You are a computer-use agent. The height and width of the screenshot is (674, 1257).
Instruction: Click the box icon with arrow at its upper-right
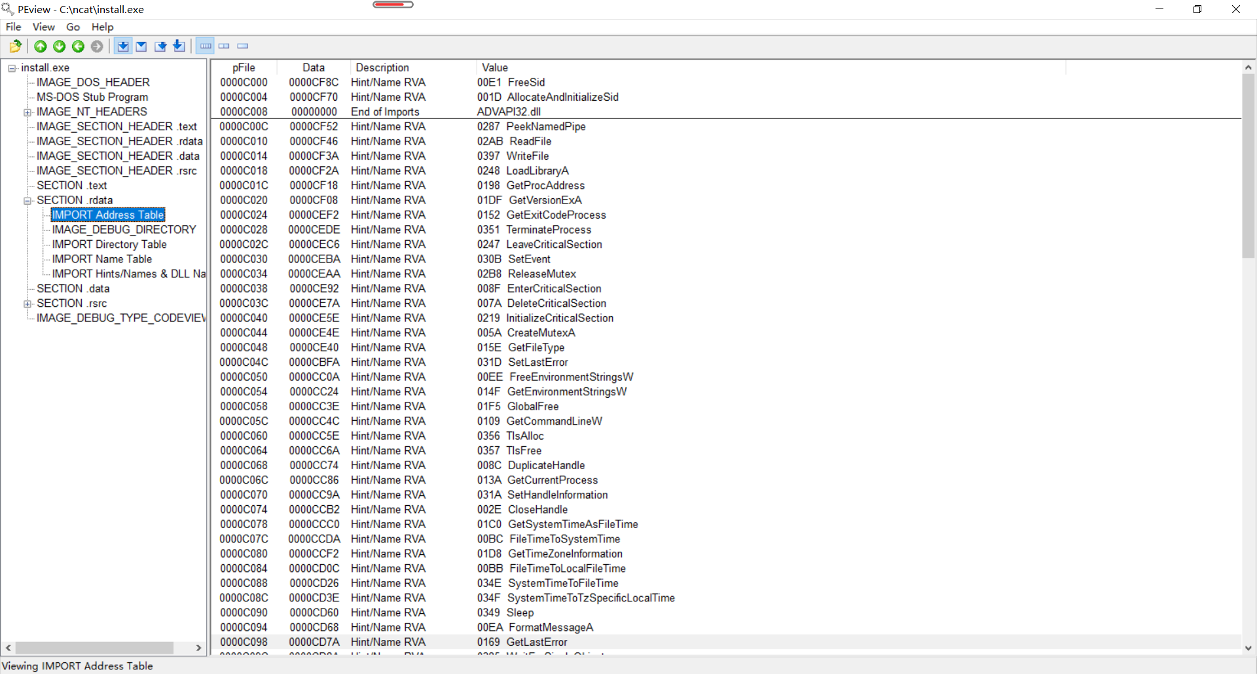click(x=160, y=46)
